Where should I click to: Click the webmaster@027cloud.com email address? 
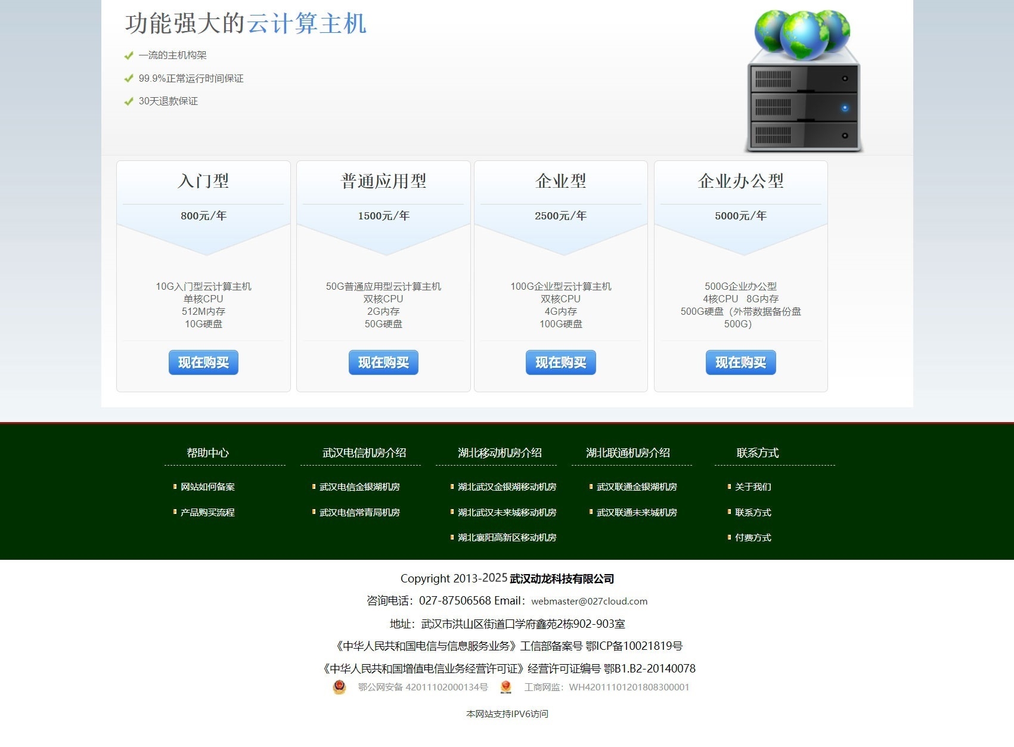pos(589,602)
